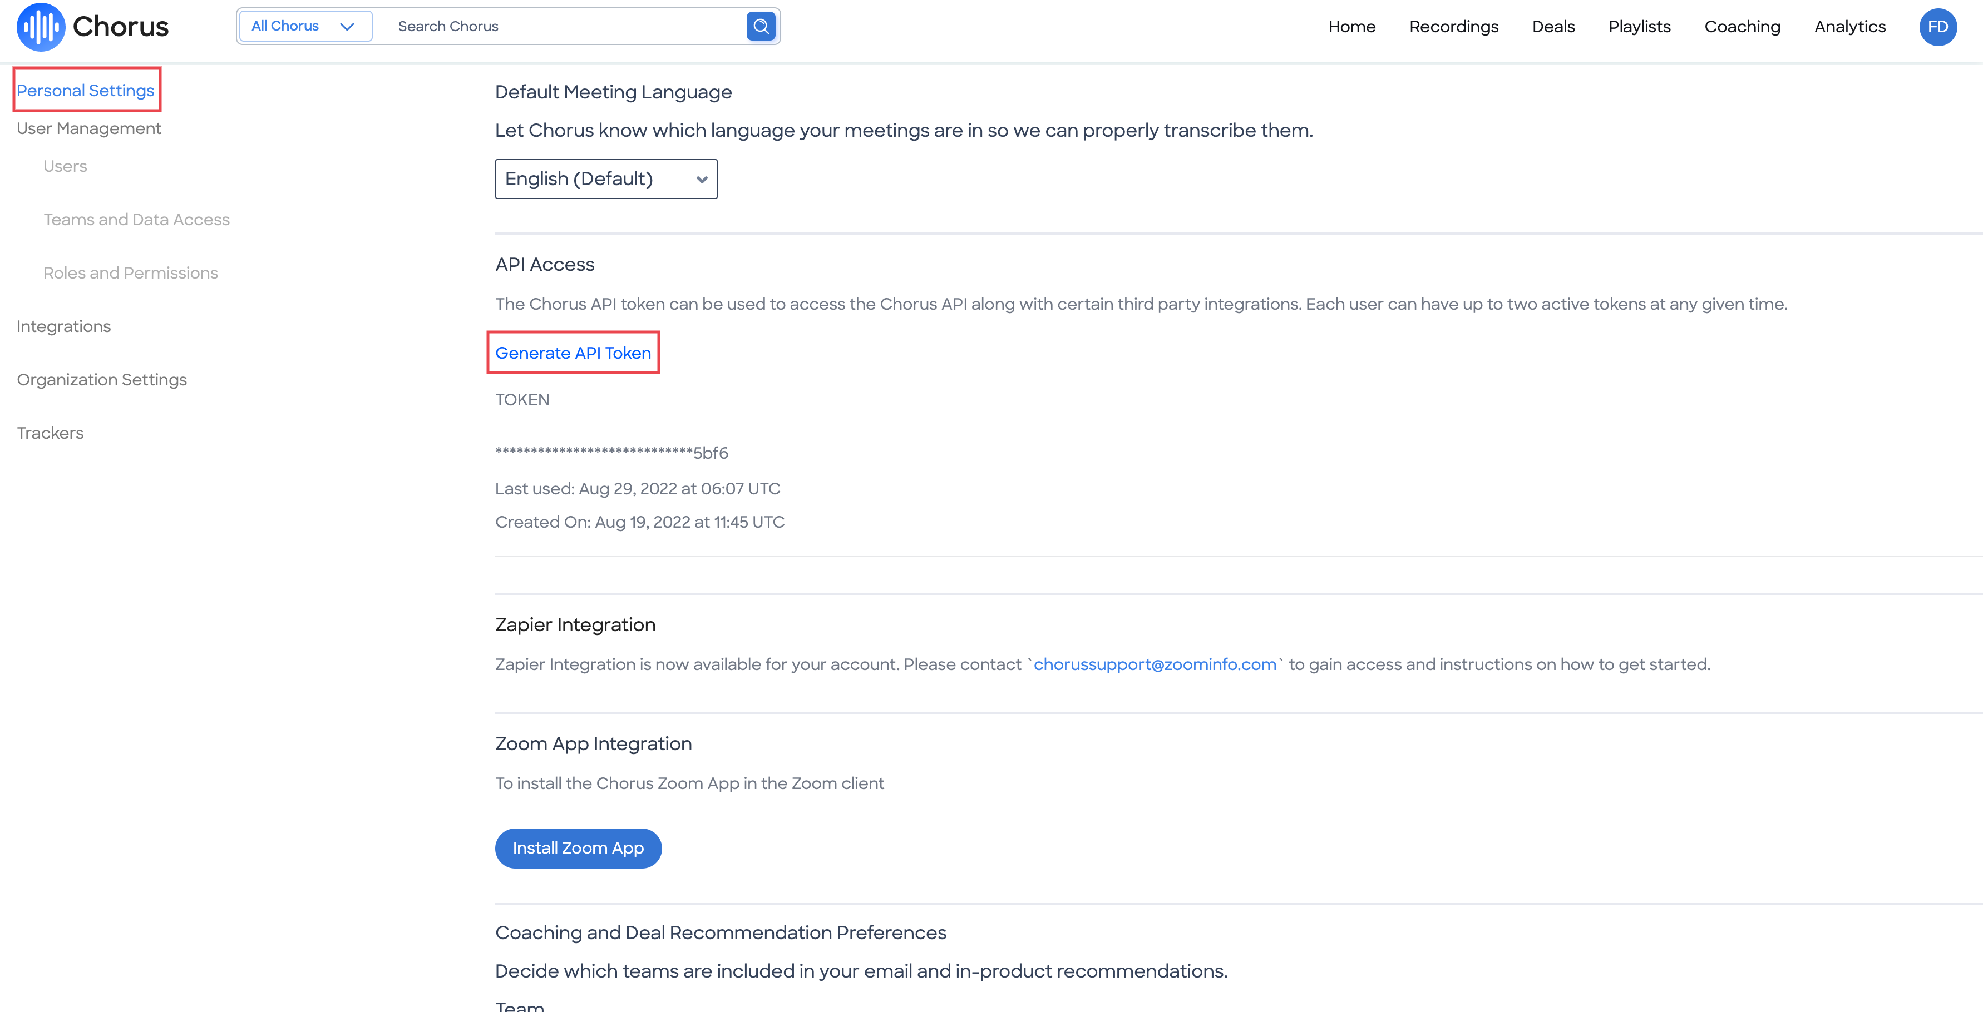The image size is (1983, 1012).
Task: Open the FD user avatar menu
Action: (1937, 27)
